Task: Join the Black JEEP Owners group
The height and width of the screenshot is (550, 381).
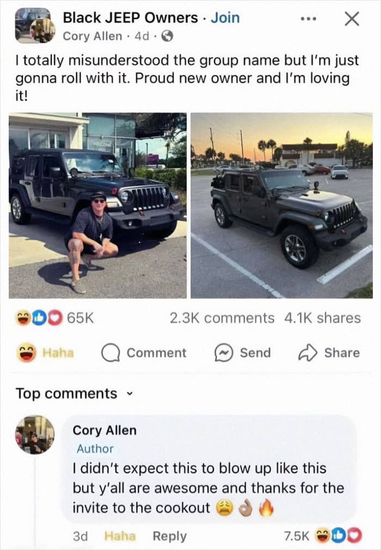Action: 225,17
